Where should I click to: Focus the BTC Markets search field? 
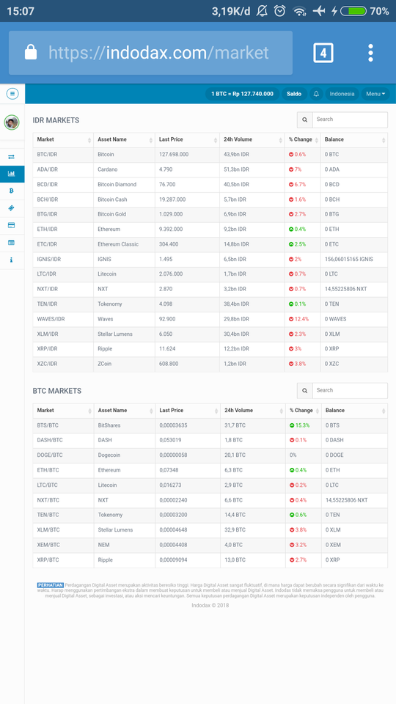[350, 391]
